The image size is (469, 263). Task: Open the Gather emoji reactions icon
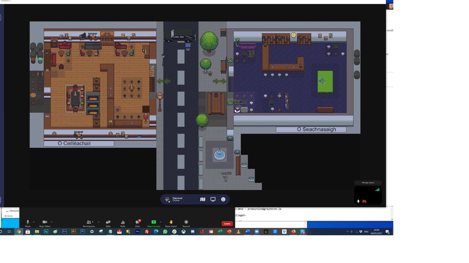click(223, 199)
